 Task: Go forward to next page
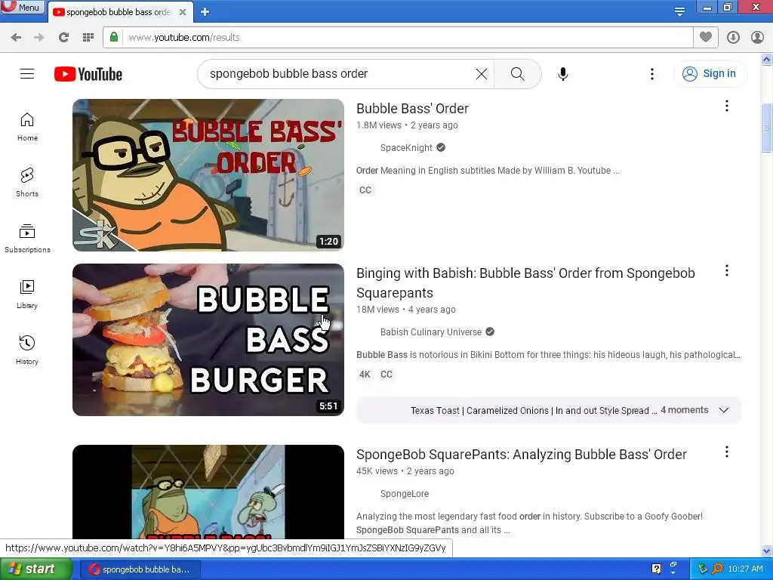click(39, 38)
